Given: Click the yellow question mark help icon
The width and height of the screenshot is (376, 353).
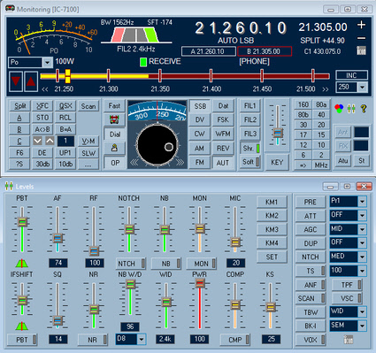Looking at the screenshot, I should coord(364,109).
